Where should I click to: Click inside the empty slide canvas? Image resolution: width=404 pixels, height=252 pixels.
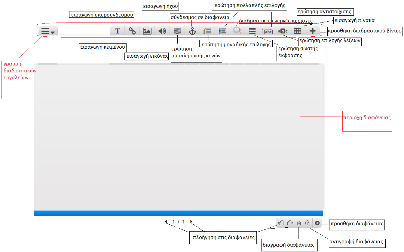coord(179,138)
